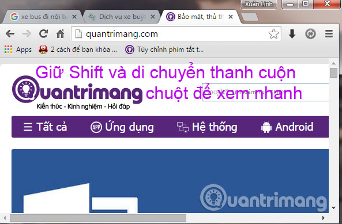Click the horizontal scrollbar thumb
The width and height of the screenshot is (342, 224).
tap(98, 218)
